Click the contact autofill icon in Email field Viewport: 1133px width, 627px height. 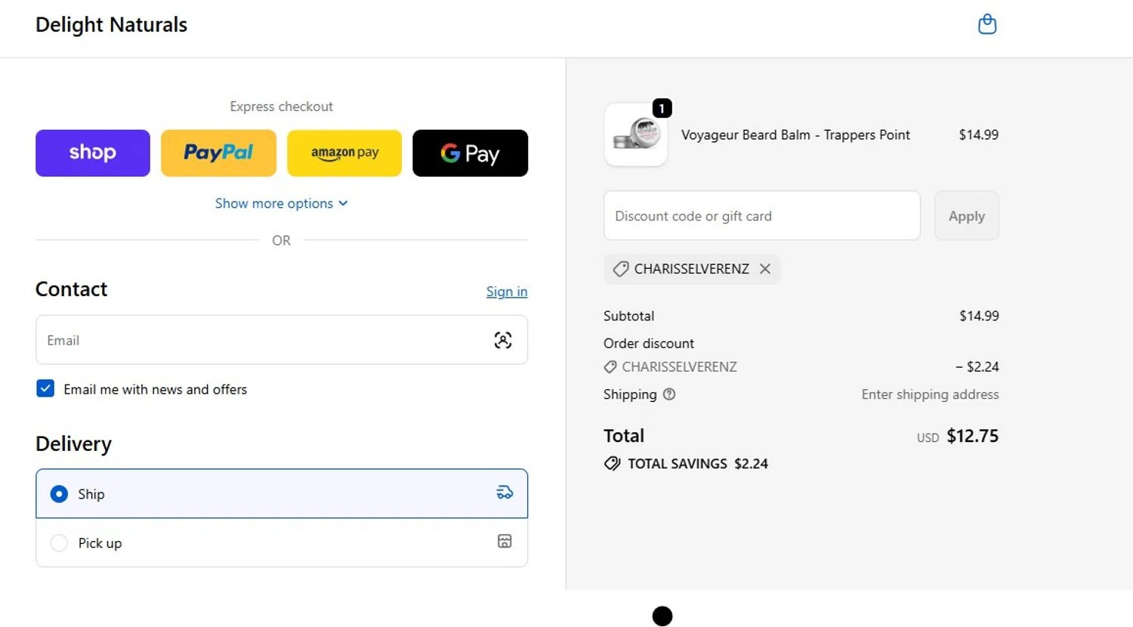click(x=503, y=340)
